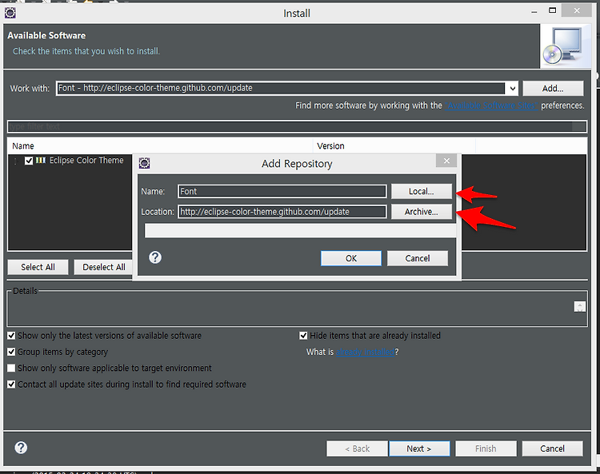Click the Work with combo text field
The height and width of the screenshot is (474, 600).
pos(281,88)
